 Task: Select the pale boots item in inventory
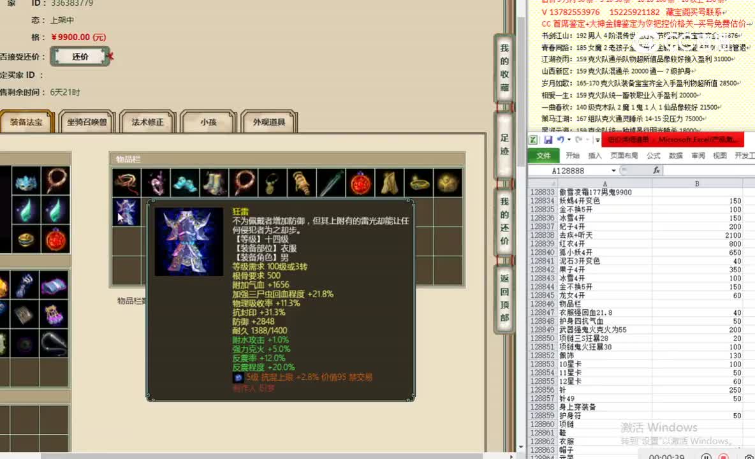215,183
